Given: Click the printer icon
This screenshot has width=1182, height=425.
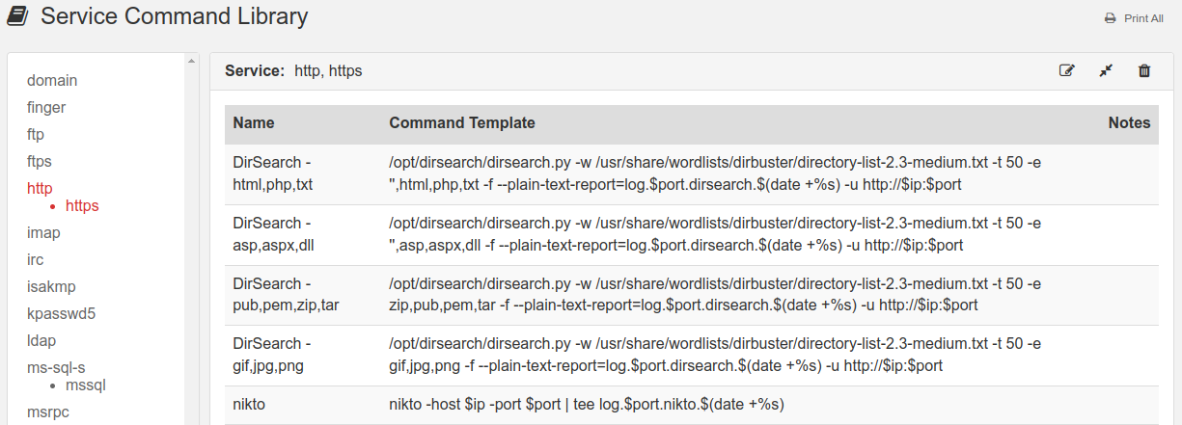Looking at the screenshot, I should tap(1110, 18).
